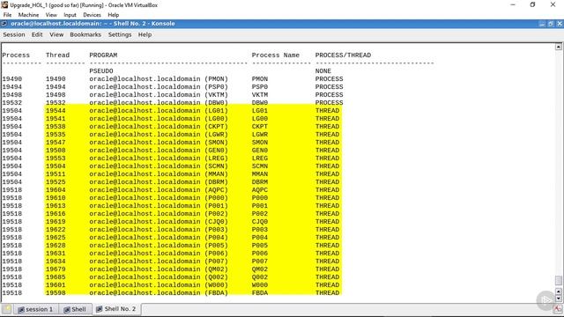Click the PROGRAM column header text
This screenshot has width=564, height=317.
pyautogui.click(x=103, y=55)
